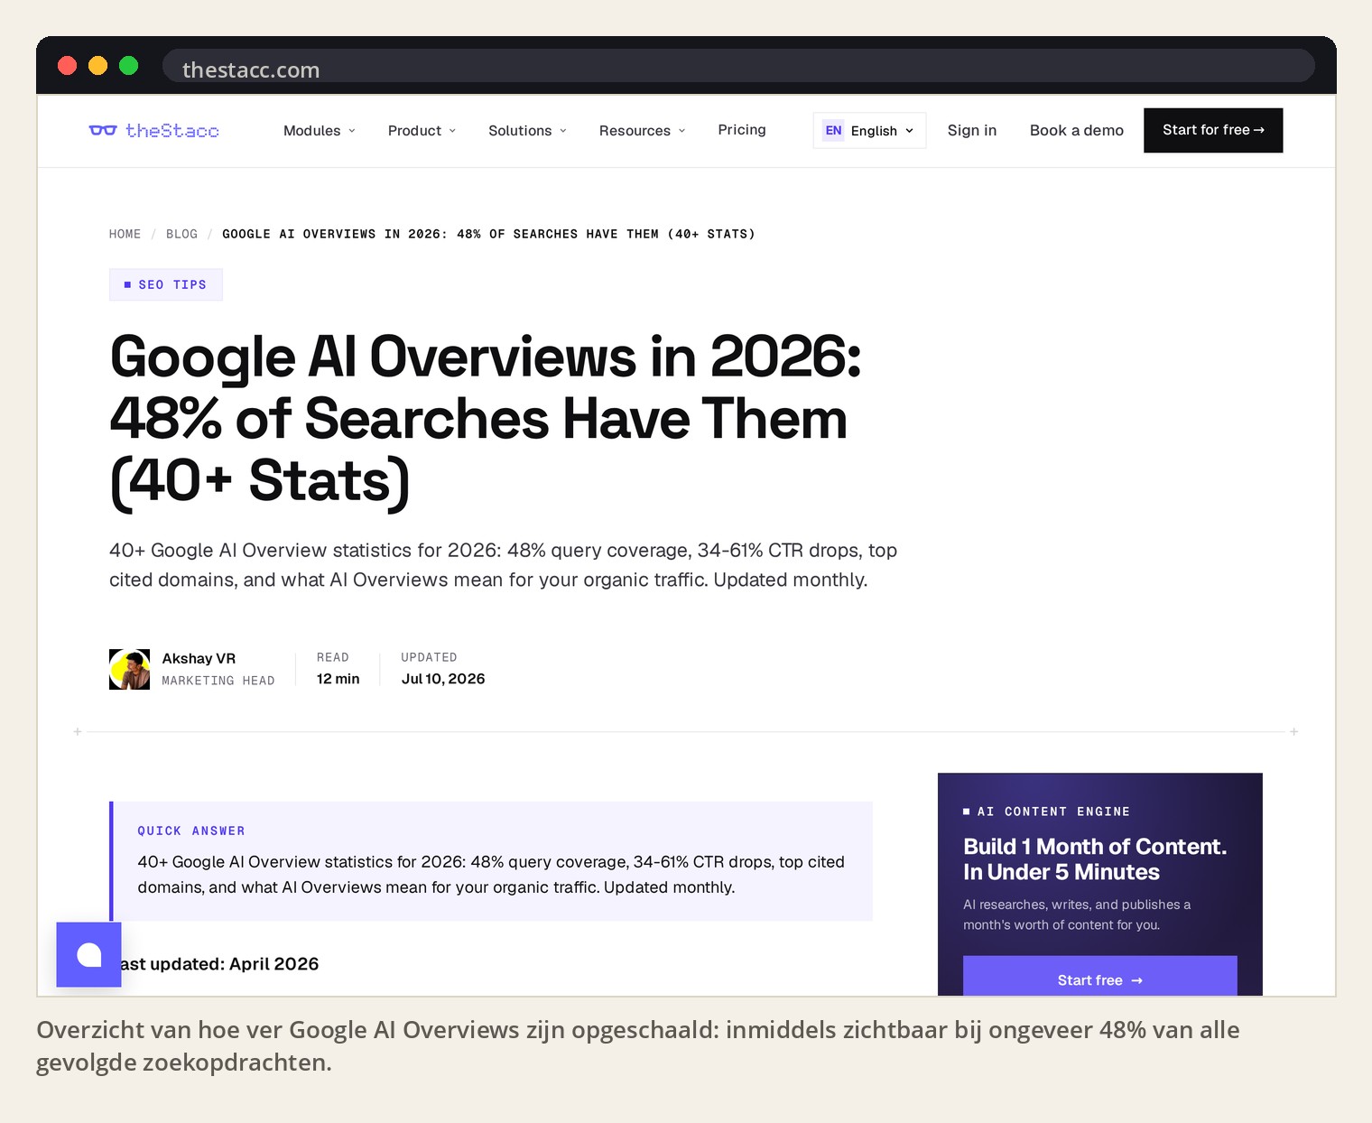Click the Akshay VR author avatar
The width and height of the screenshot is (1372, 1123).
tap(130, 669)
